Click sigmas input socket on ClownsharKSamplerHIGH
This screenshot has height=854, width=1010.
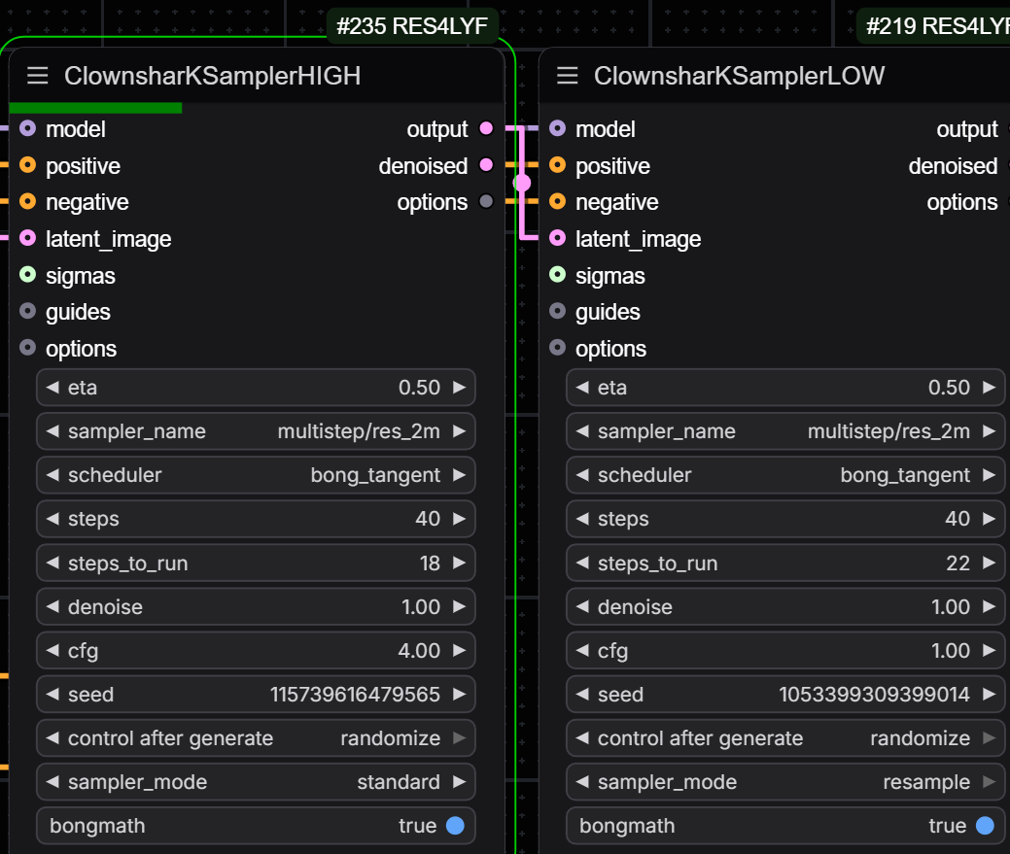pos(27,275)
